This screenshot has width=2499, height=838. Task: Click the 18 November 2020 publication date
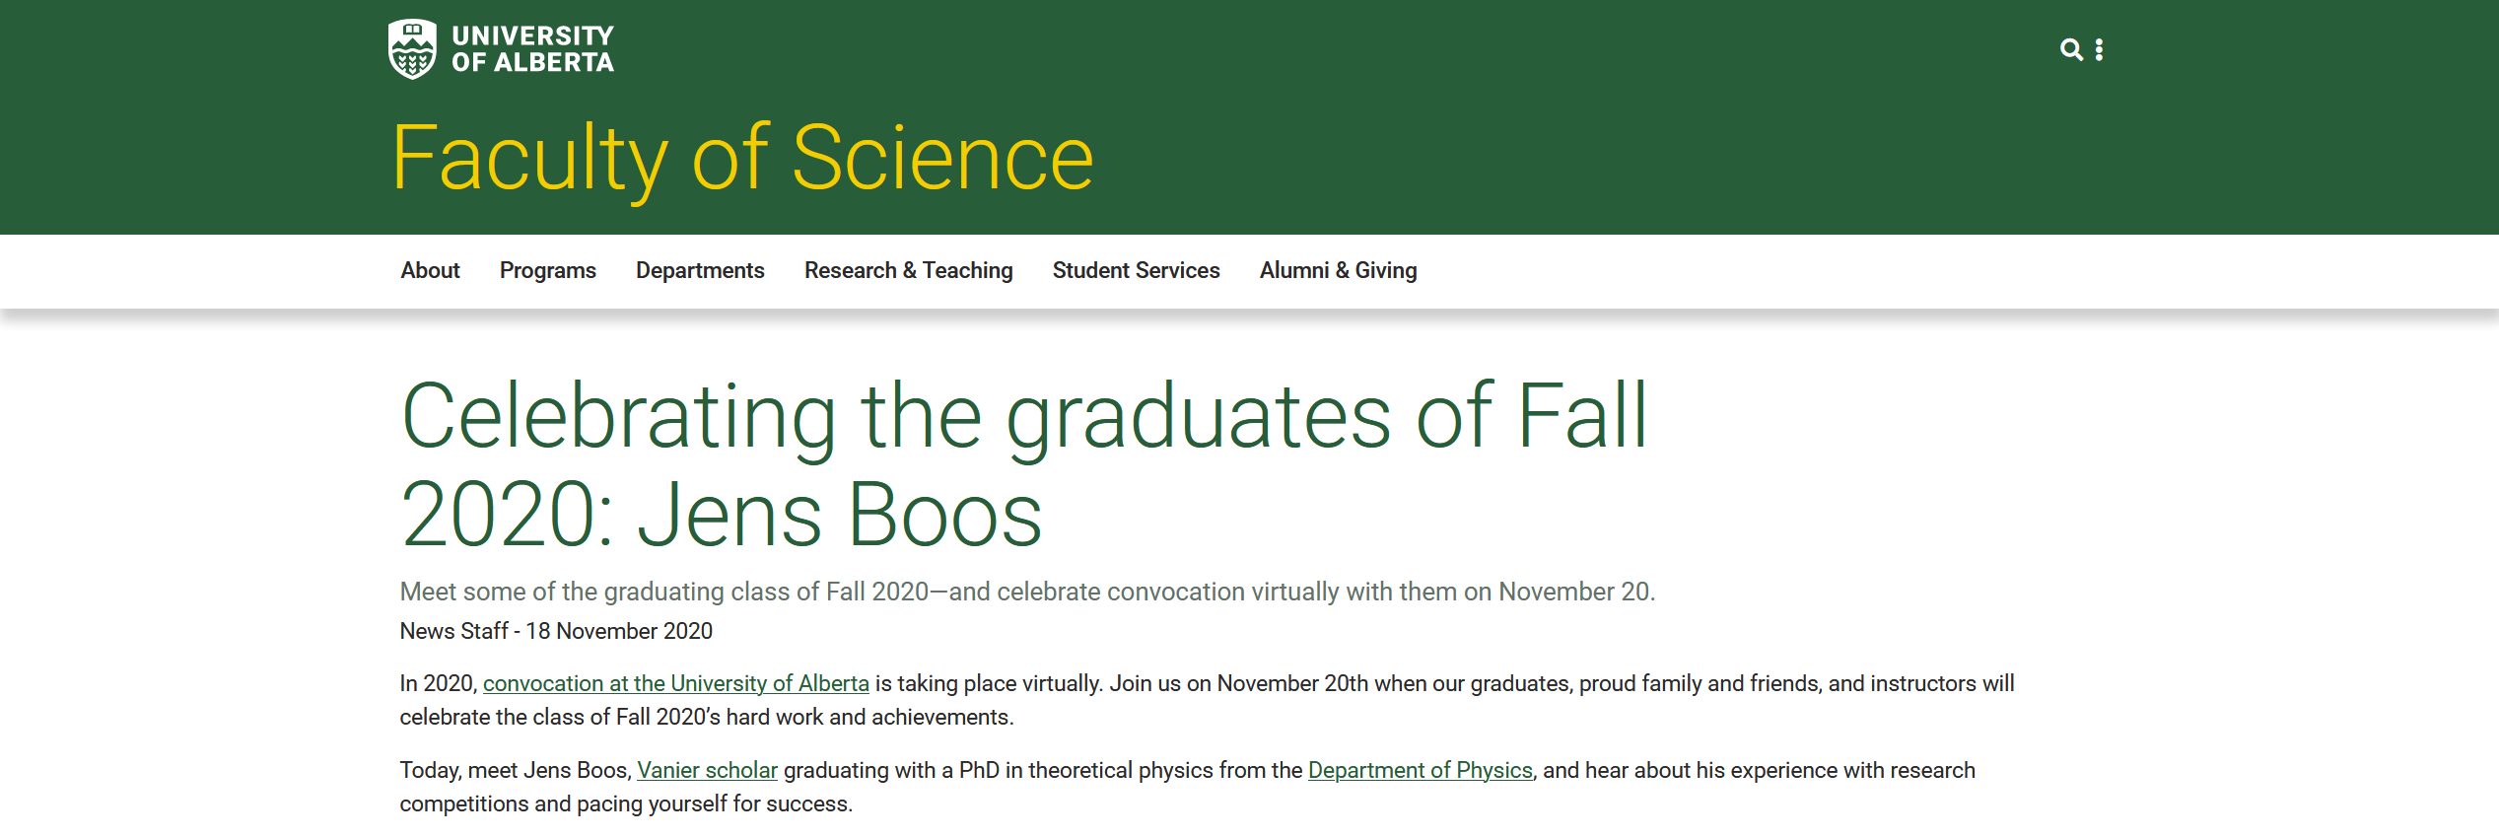[x=619, y=631]
